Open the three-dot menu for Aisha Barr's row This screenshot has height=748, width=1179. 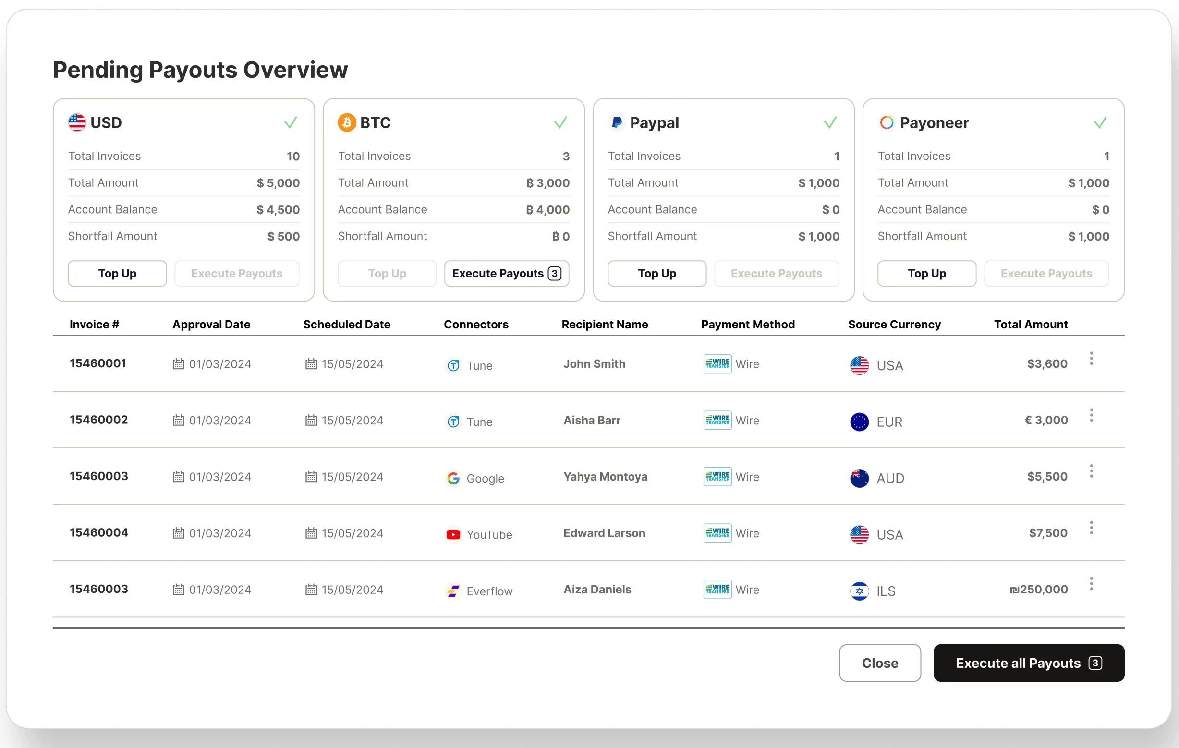click(1092, 415)
